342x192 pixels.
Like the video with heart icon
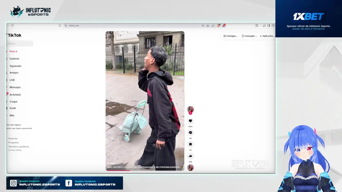(x=190, y=121)
